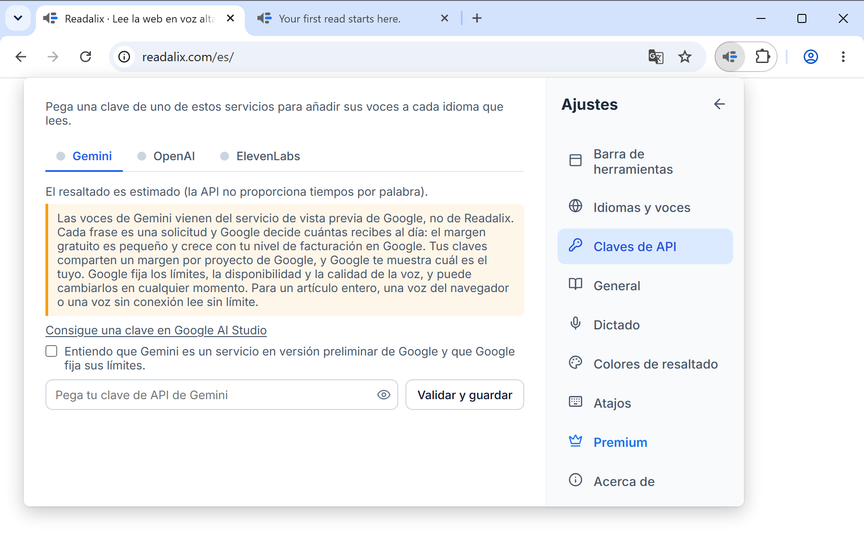Open the browser extensions puzzle icon
The width and height of the screenshot is (864, 540).
point(762,57)
